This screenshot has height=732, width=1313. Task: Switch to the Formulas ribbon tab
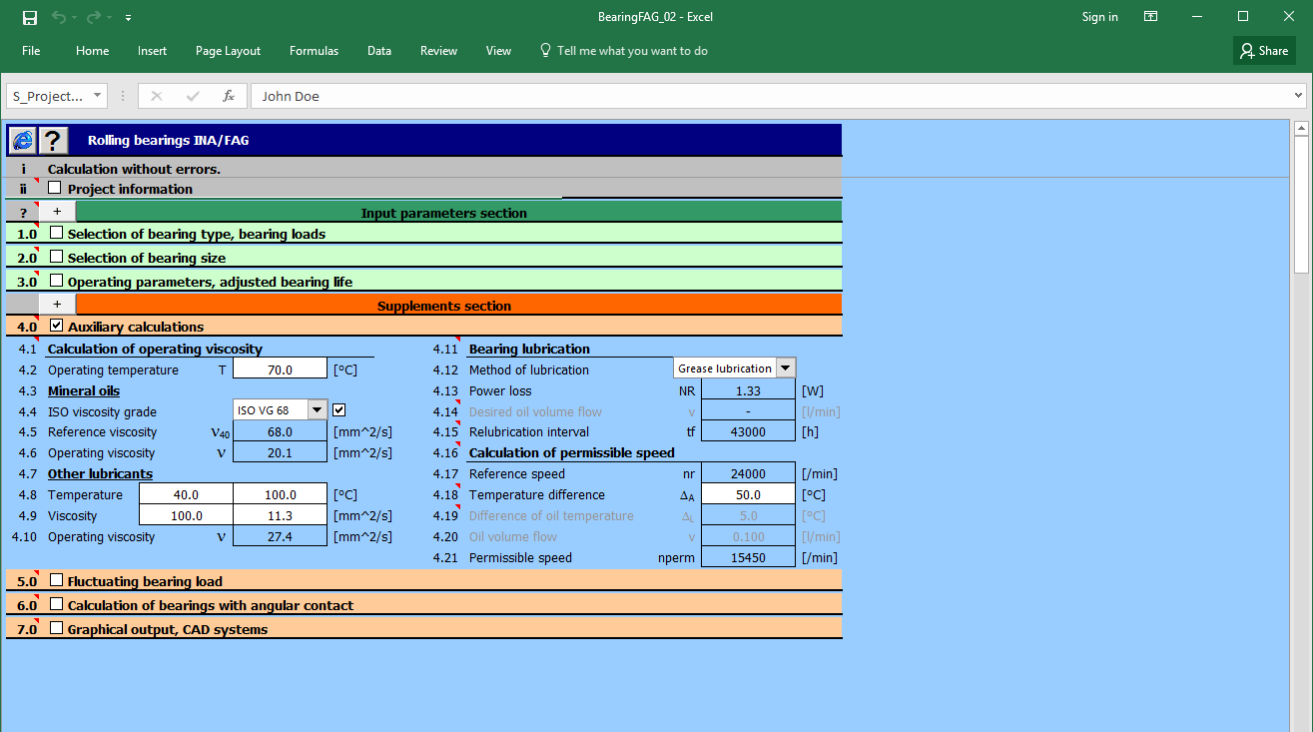pyautogui.click(x=314, y=50)
